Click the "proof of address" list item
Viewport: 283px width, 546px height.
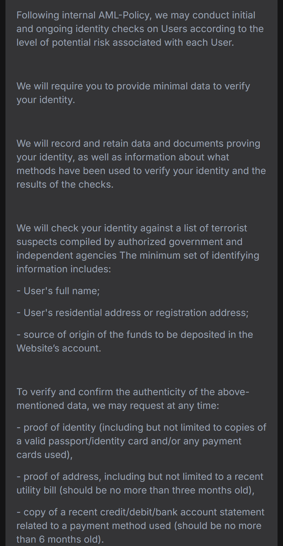(x=140, y=483)
